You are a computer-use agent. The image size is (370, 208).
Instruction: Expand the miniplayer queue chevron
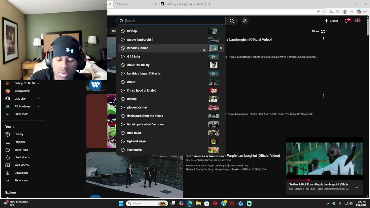(x=357, y=187)
